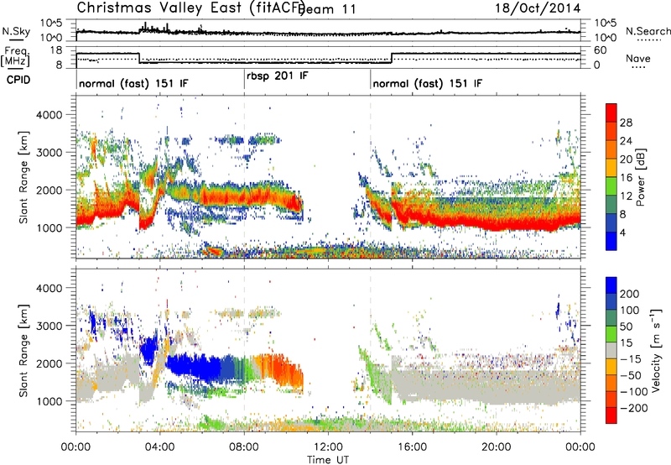Viewport: 671px width, 465px height.
Task: Click the date "18/Oct/2014"
Action: click(538, 8)
